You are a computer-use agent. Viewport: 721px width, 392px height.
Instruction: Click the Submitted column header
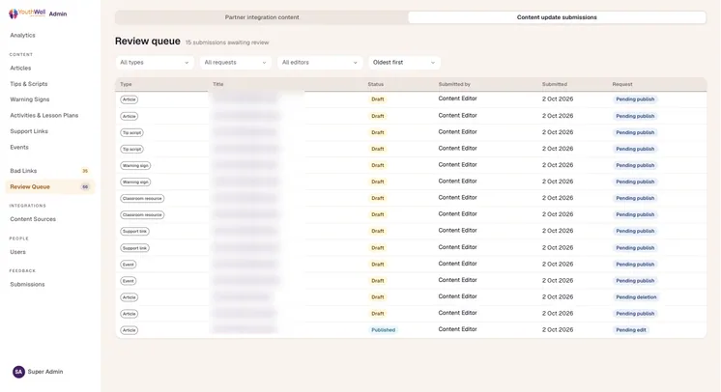click(x=555, y=85)
